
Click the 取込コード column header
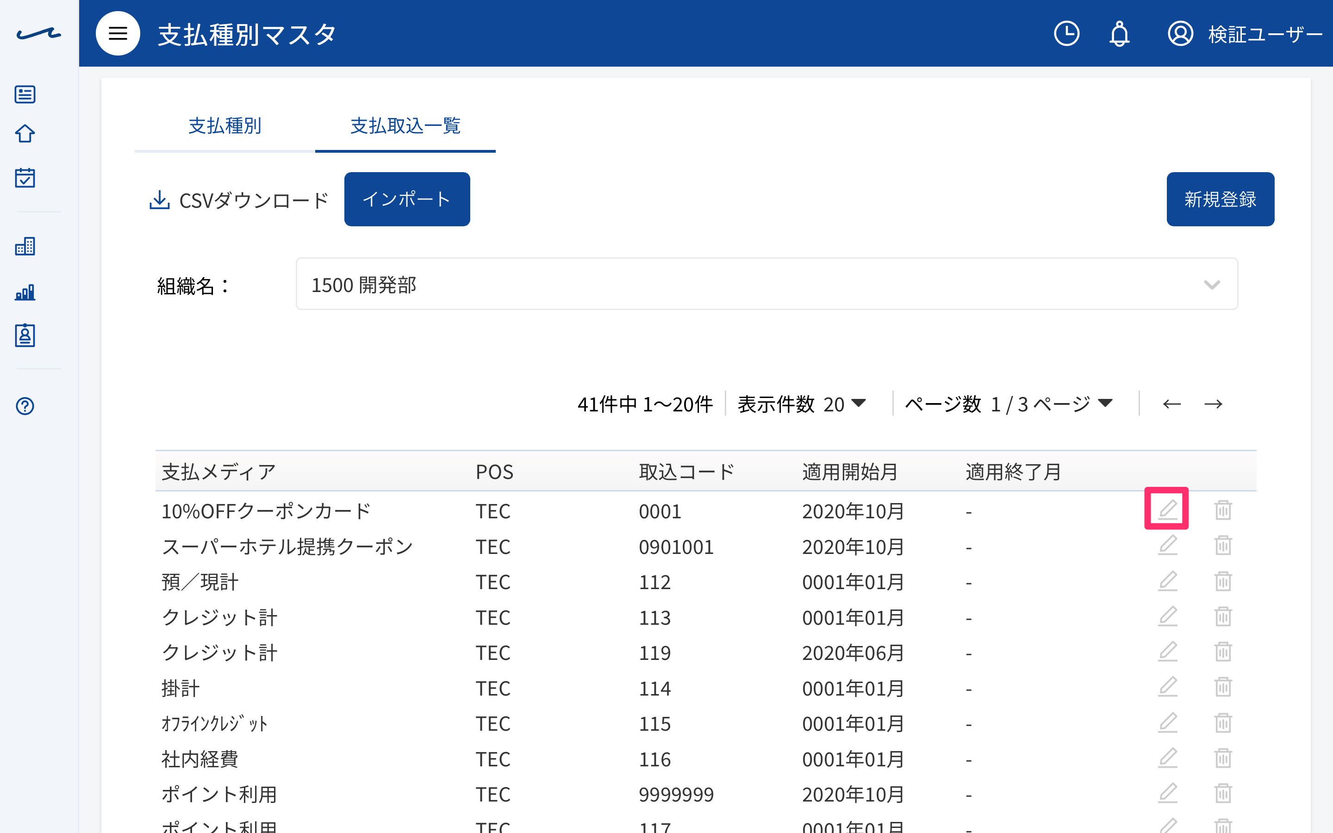(x=687, y=472)
